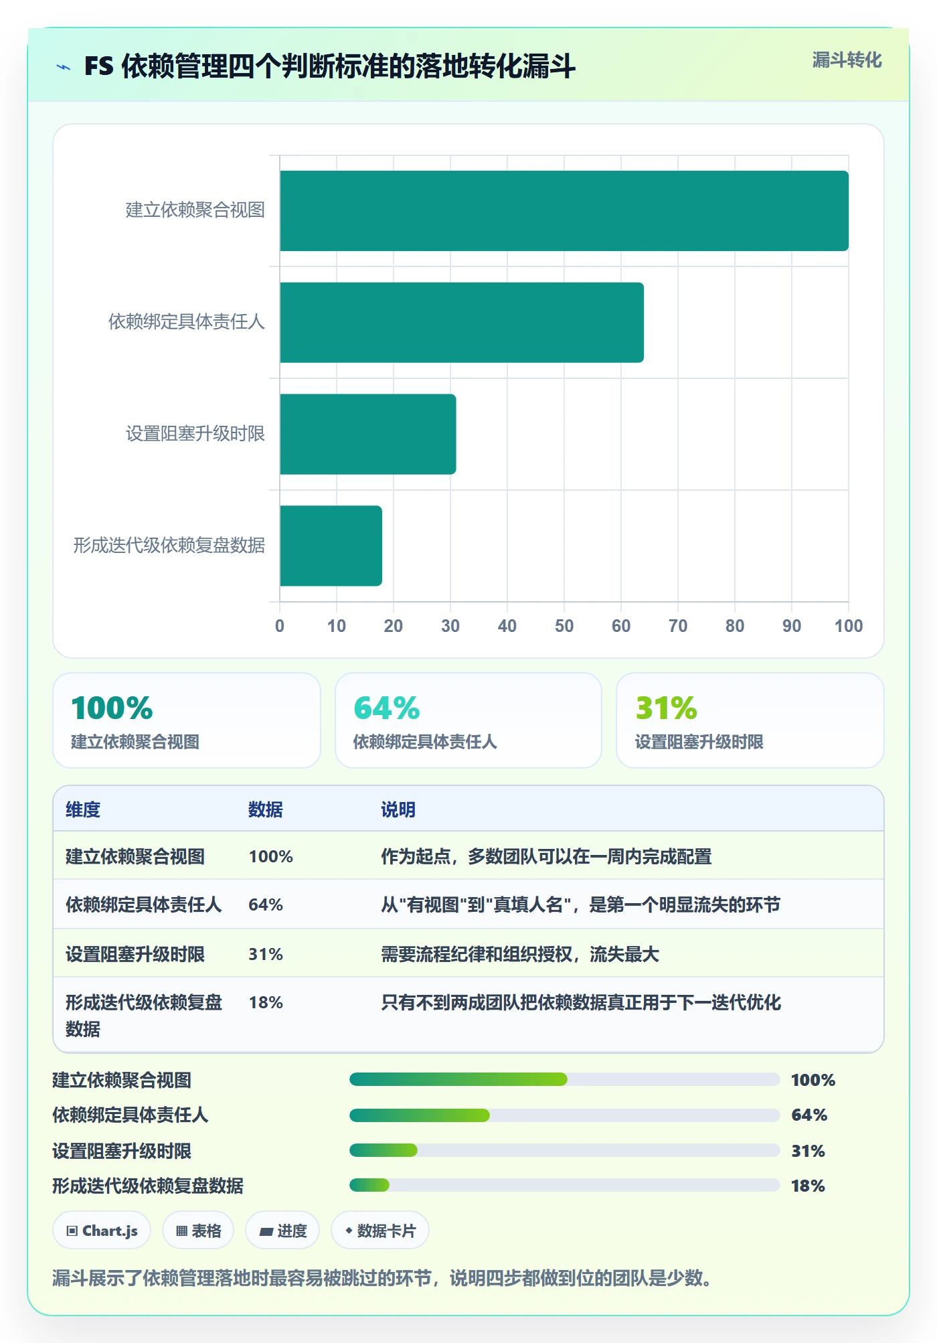Click the x-axis tick label 50

click(x=564, y=626)
